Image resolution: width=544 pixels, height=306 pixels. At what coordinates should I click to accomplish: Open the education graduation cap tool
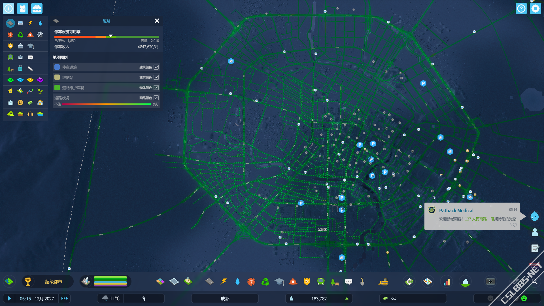[x=279, y=281]
